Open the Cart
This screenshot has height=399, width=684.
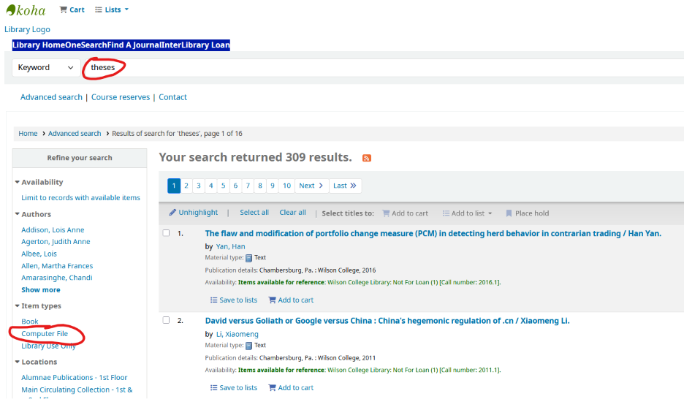pyautogui.click(x=72, y=9)
